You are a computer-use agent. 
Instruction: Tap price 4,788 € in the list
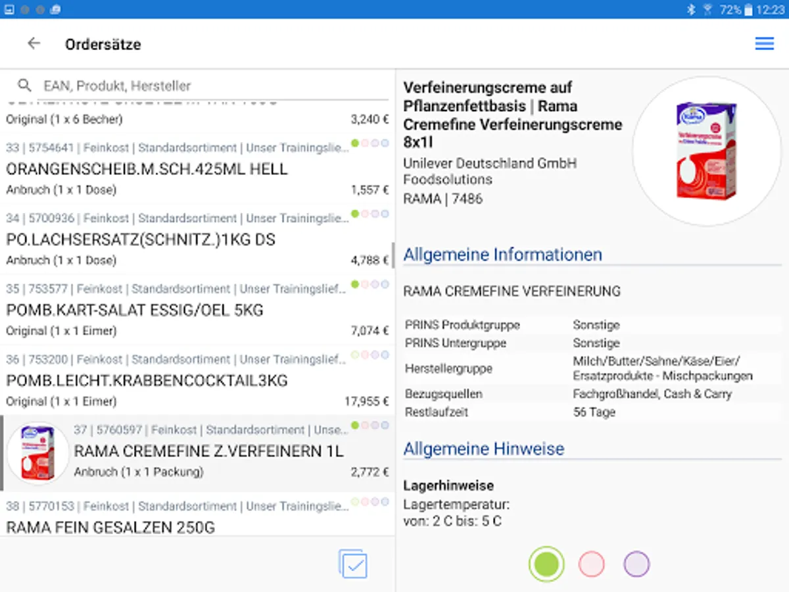(370, 260)
